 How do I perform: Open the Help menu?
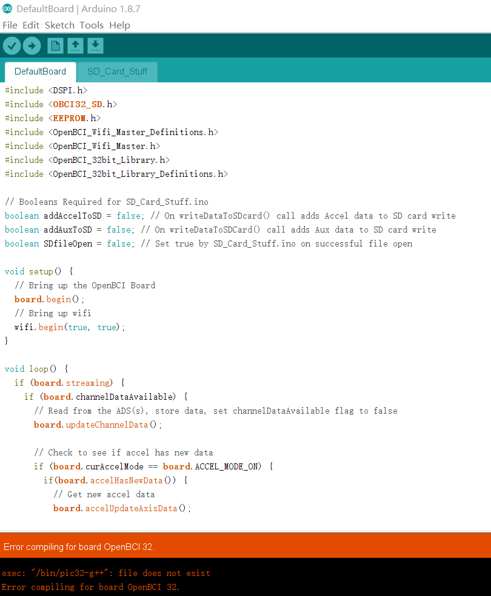[119, 25]
